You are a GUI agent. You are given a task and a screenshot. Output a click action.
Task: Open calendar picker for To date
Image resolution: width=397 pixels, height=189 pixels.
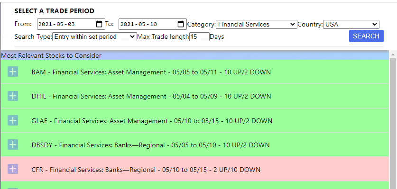(181, 24)
